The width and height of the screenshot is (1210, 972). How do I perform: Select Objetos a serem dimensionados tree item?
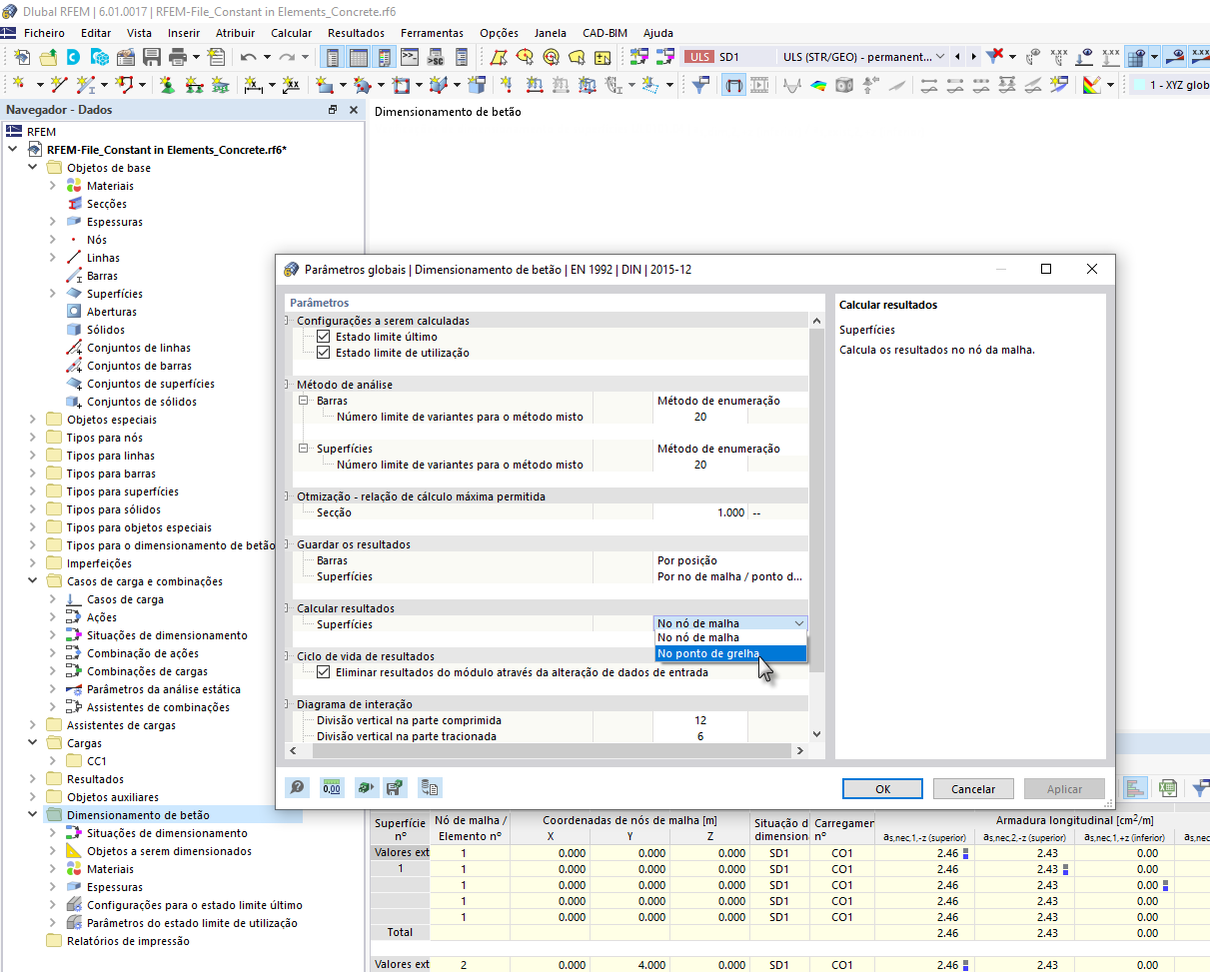click(x=169, y=851)
